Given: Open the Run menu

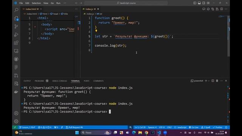Looking at the screenshot, I should 58,3.
